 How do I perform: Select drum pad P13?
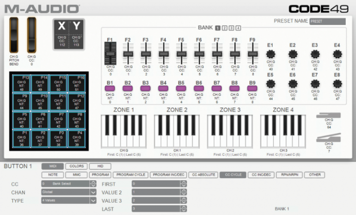point(21,84)
